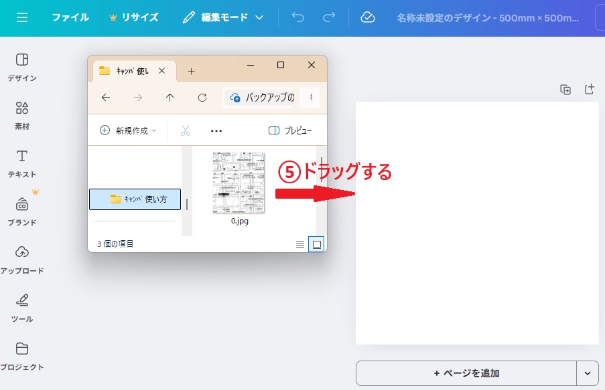Switch Explorer to details list view
Image resolution: width=605 pixels, height=390 pixels.
(x=300, y=244)
